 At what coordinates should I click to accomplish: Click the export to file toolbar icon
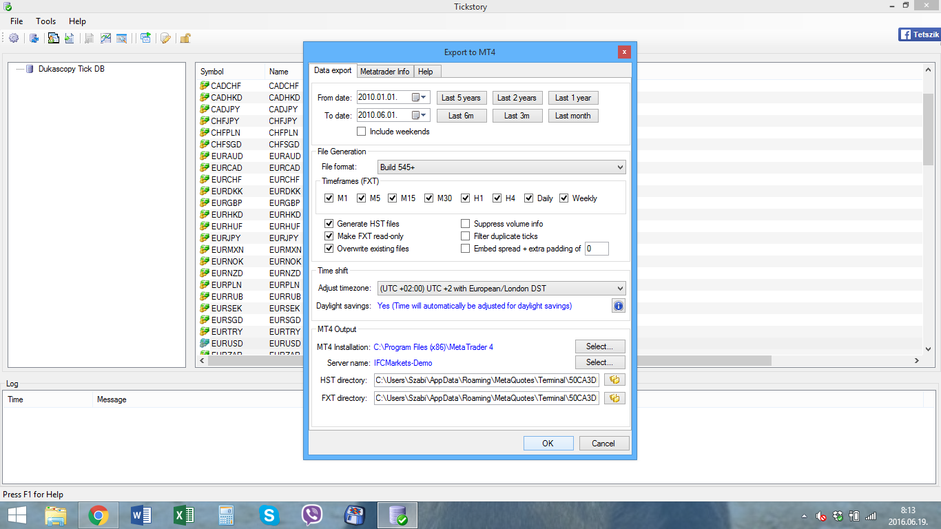pyautogui.click(x=70, y=38)
